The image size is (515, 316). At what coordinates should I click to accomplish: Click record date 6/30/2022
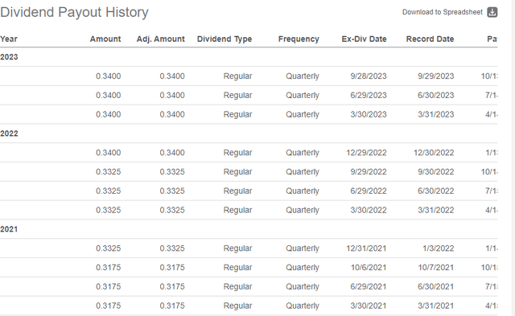pyautogui.click(x=436, y=191)
